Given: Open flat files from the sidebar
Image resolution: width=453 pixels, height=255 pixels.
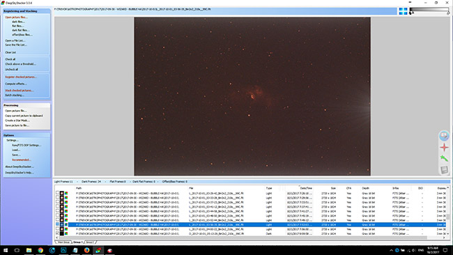Looking at the screenshot, I should (17, 26).
